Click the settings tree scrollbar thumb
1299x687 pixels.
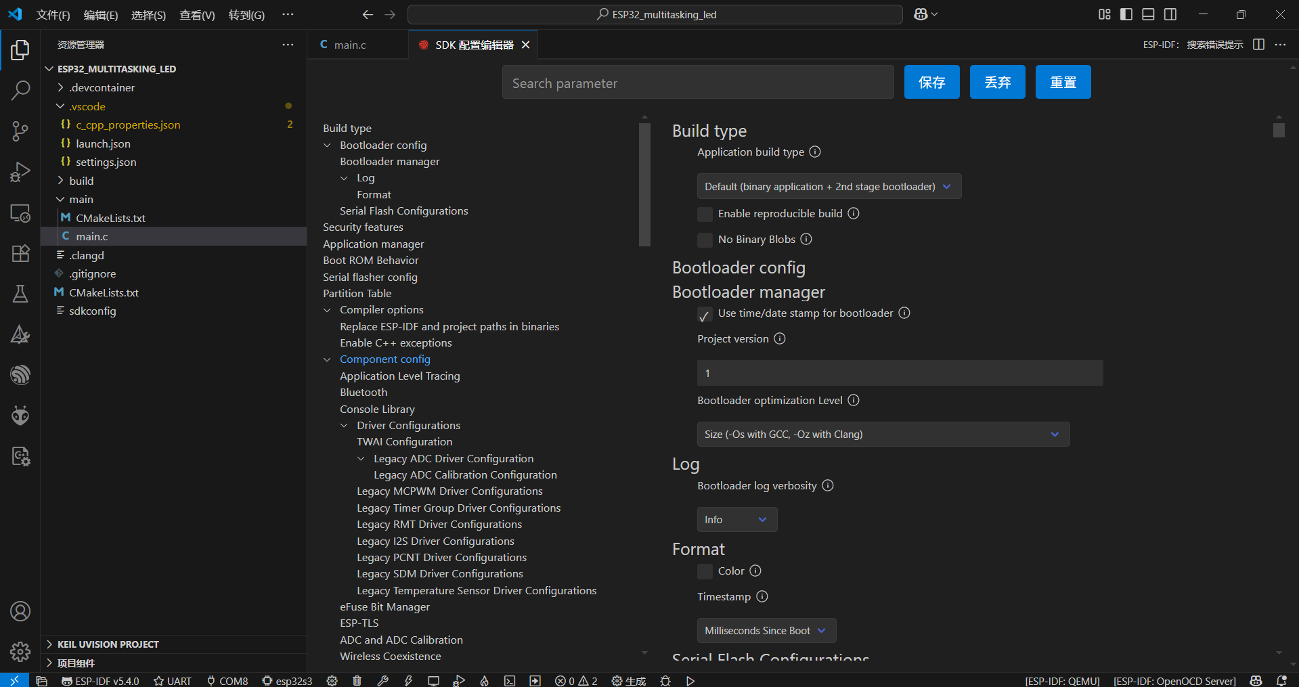pyautogui.click(x=644, y=184)
